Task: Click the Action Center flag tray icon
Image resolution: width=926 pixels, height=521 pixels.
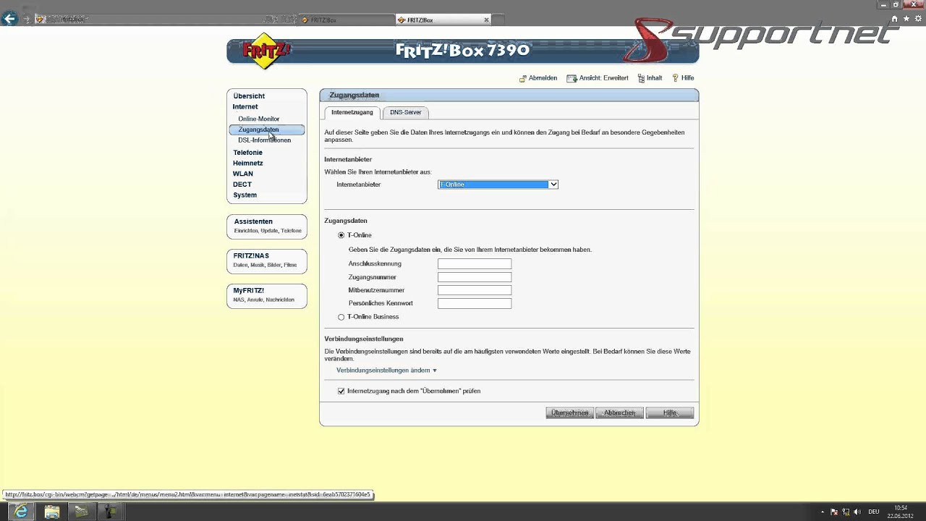Action: point(834,512)
